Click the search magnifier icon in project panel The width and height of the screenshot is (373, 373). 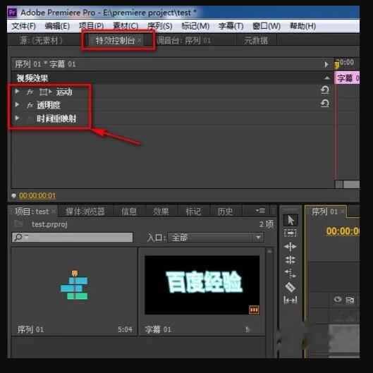click(19, 237)
